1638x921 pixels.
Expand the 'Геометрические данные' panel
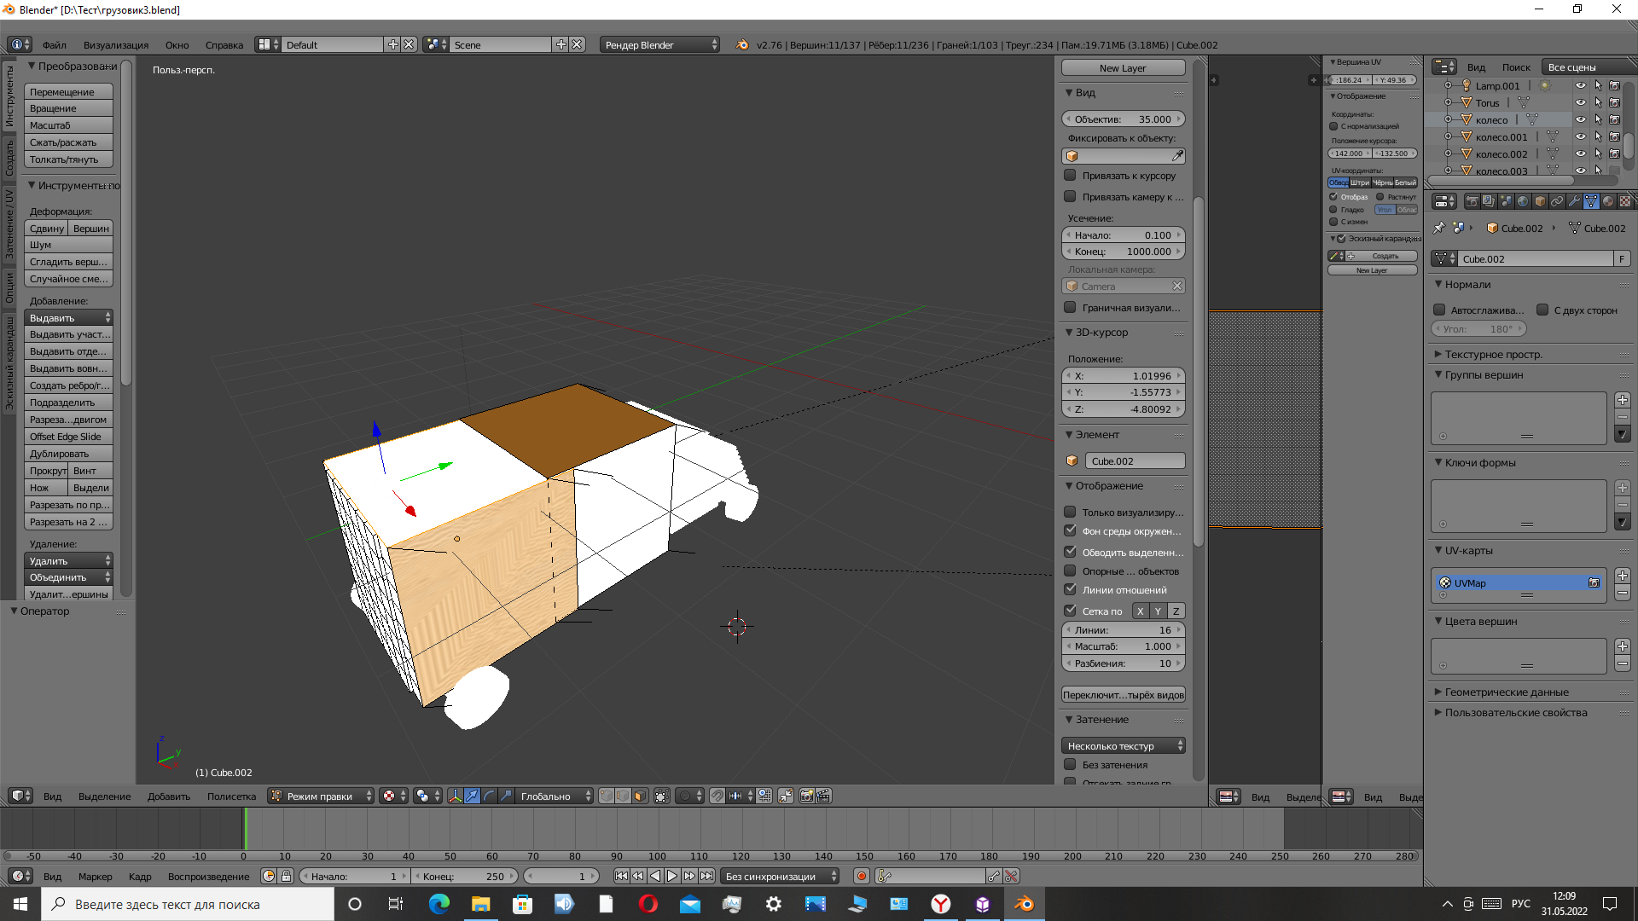pos(1507,692)
